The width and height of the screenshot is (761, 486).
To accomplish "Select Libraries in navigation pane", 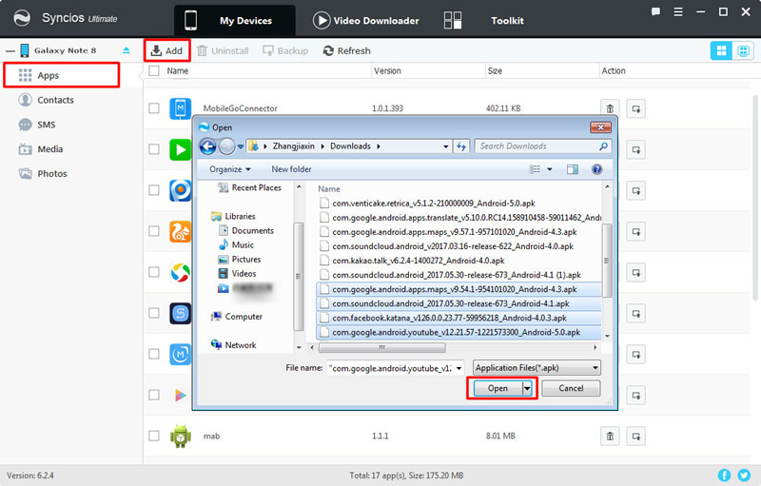I will pos(233,216).
